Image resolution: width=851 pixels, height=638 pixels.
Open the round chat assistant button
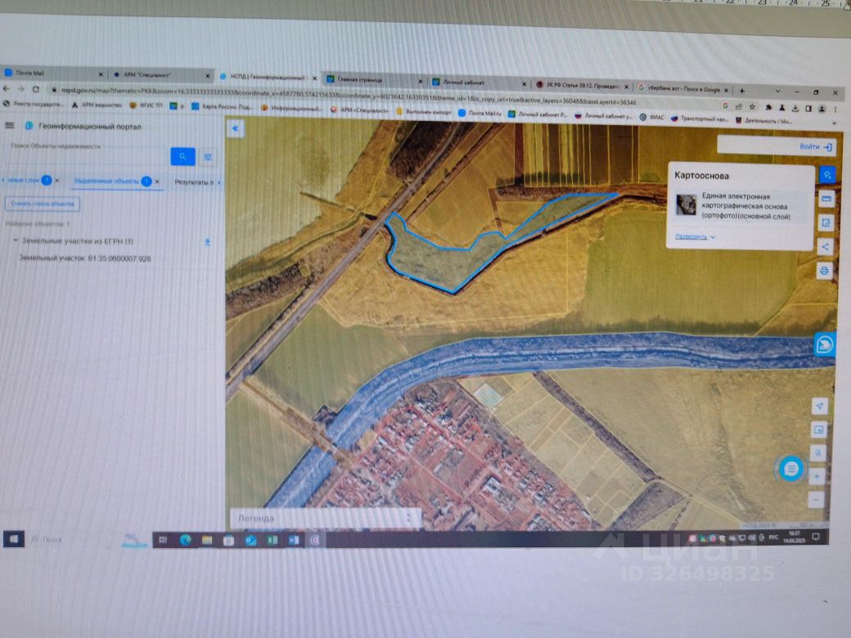coord(790,469)
